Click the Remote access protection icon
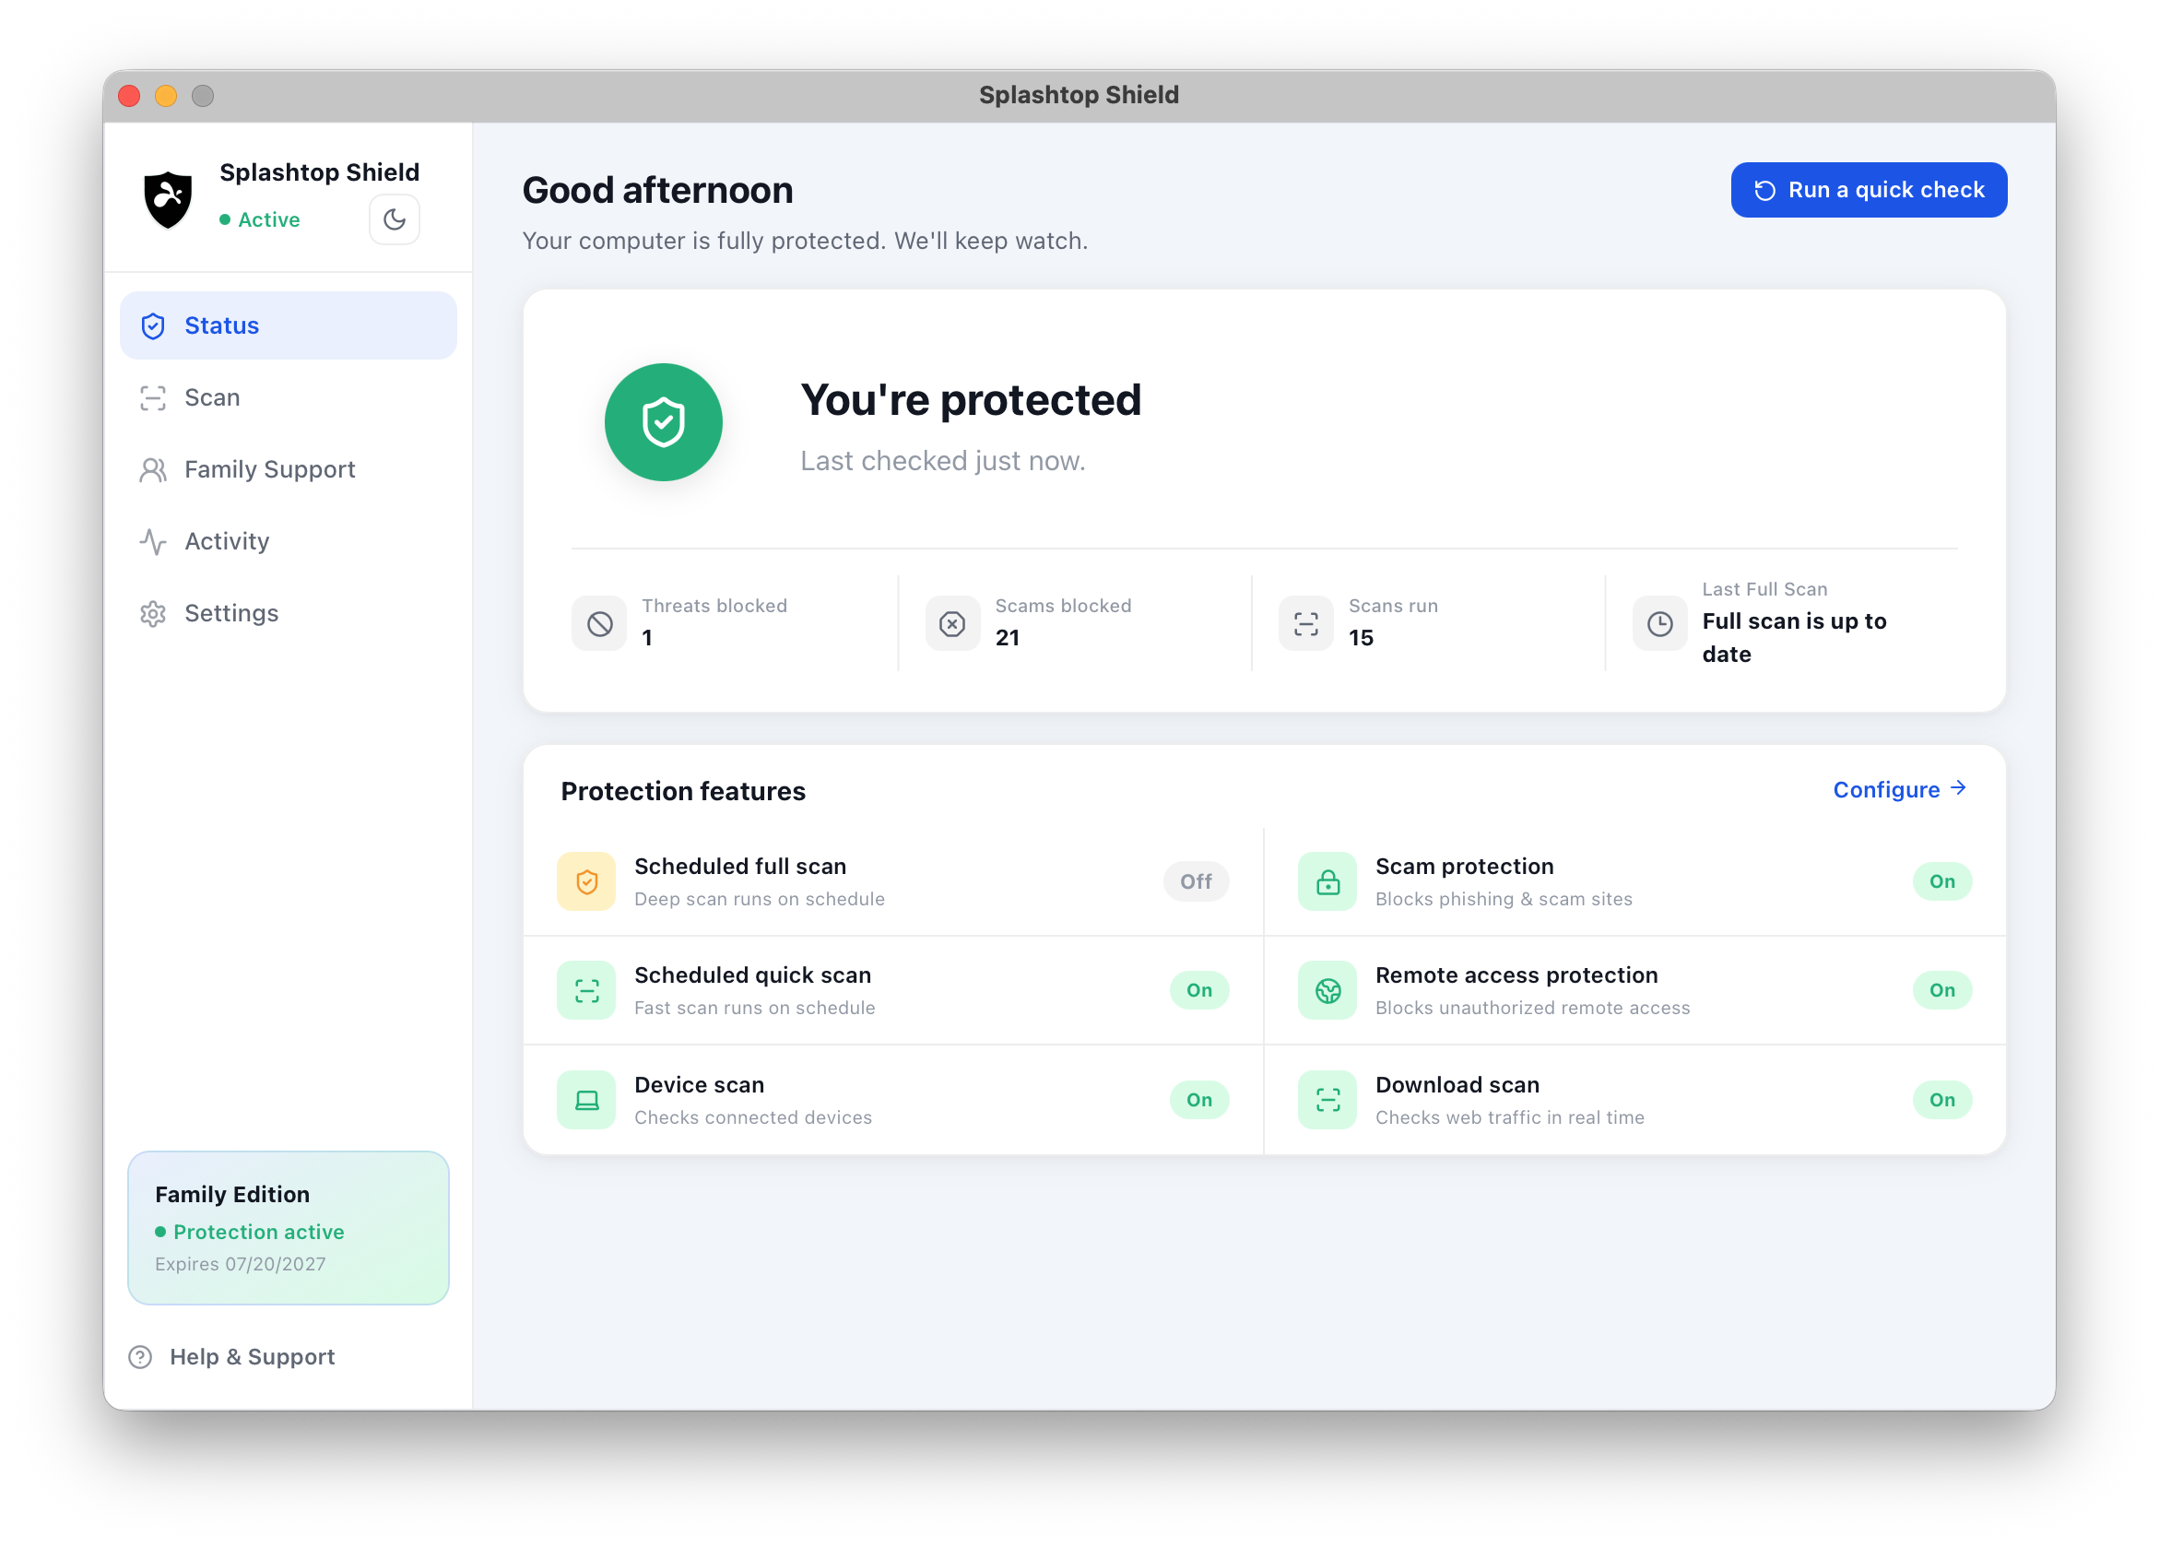This screenshot has width=2159, height=1547. (x=1327, y=990)
